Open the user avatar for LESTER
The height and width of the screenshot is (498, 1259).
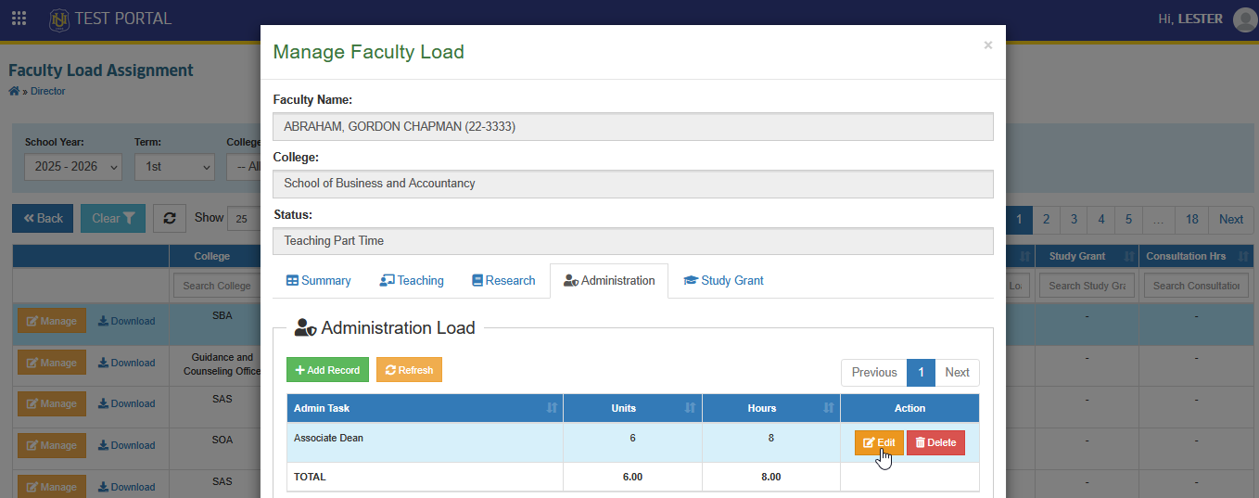point(1244,19)
